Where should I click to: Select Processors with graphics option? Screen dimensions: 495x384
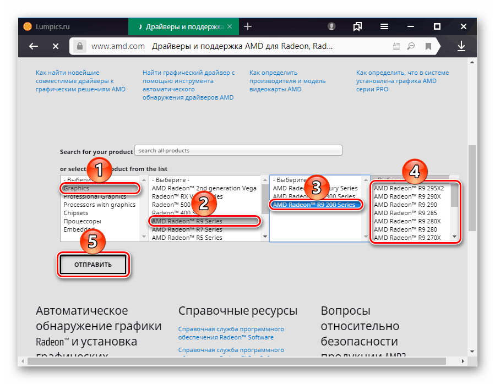pos(100,205)
